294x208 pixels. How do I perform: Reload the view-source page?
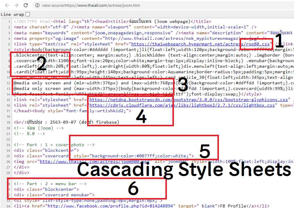coord(26,5)
